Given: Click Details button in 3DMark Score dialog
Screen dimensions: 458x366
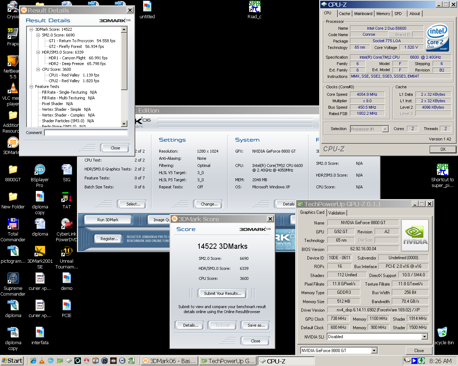Looking at the screenshot, I should click(191, 325).
